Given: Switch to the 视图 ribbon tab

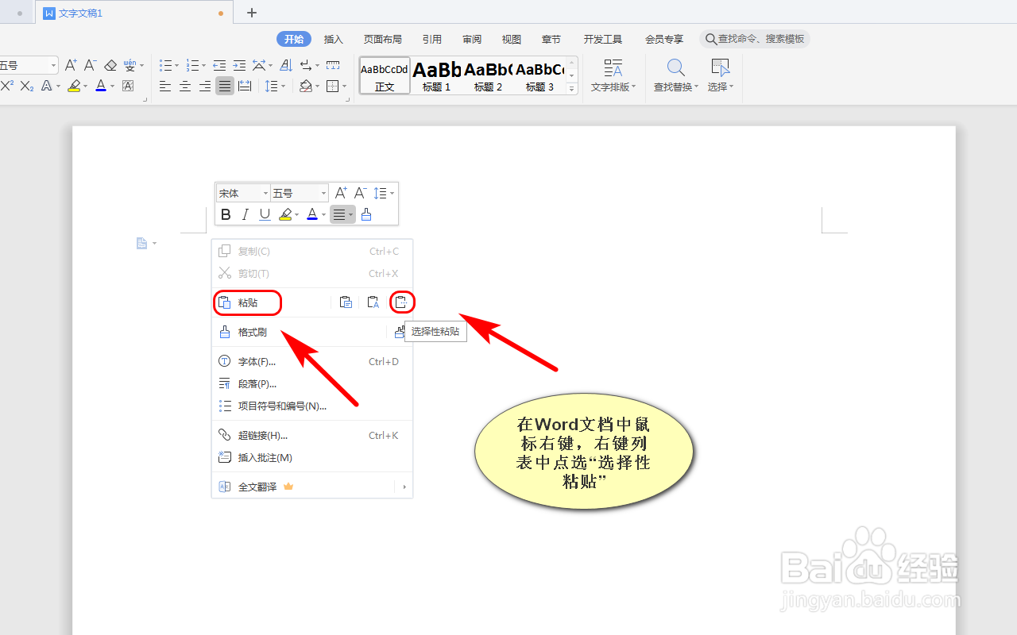Looking at the screenshot, I should pyautogui.click(x=512, y=39).
